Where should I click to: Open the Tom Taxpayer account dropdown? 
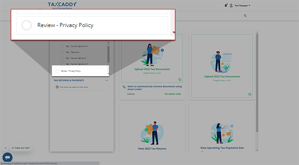point(242,5)
